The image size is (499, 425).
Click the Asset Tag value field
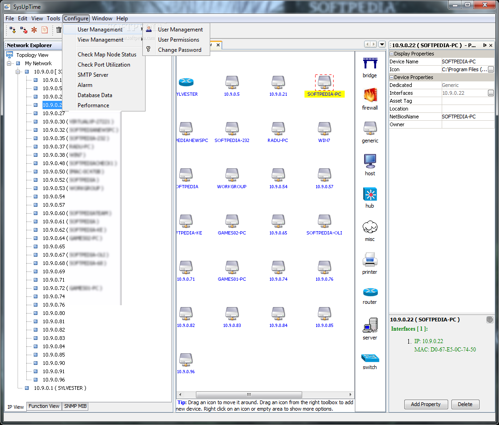point(468,101)
